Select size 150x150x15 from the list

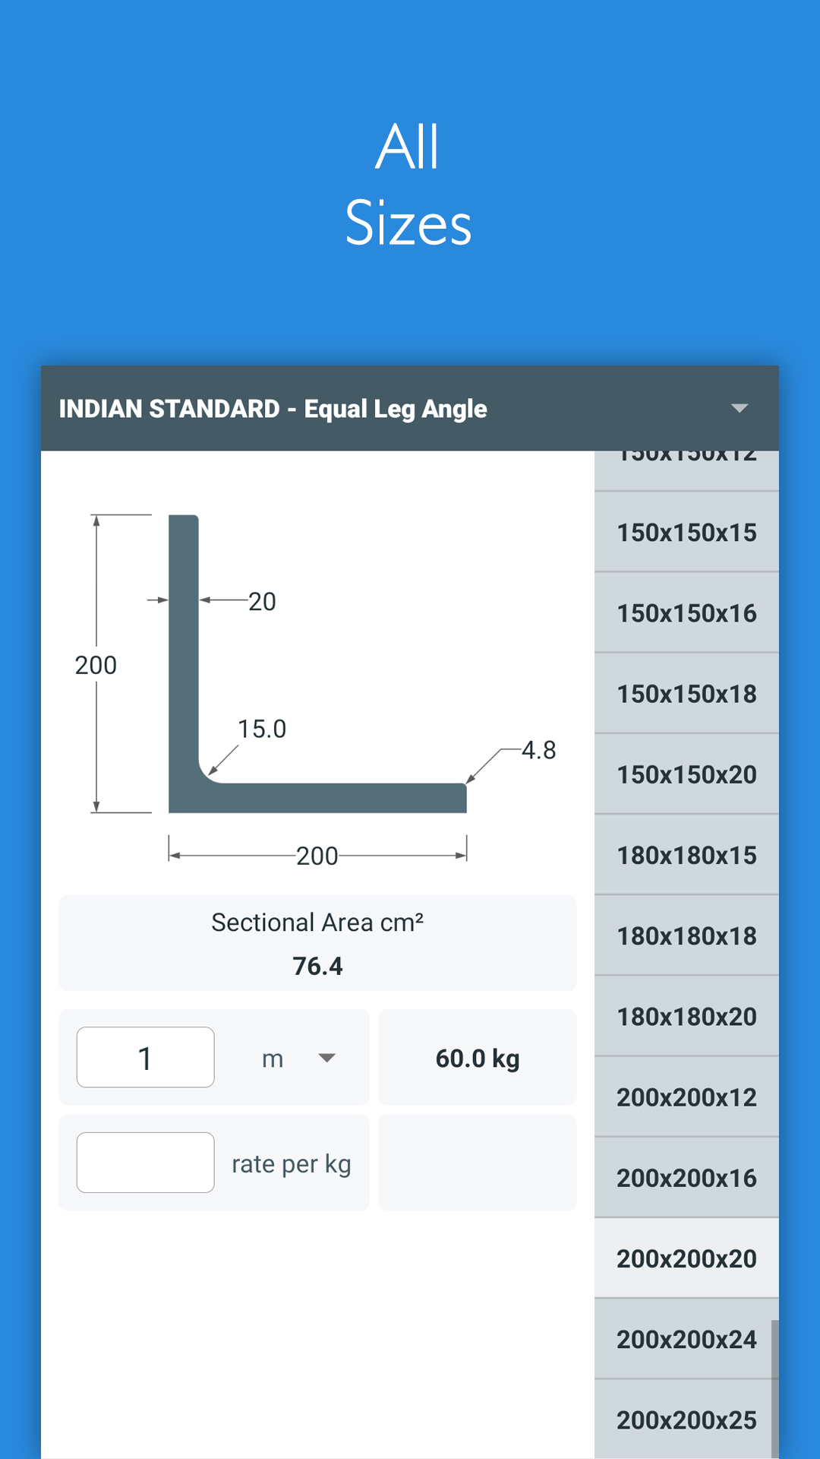686,533
